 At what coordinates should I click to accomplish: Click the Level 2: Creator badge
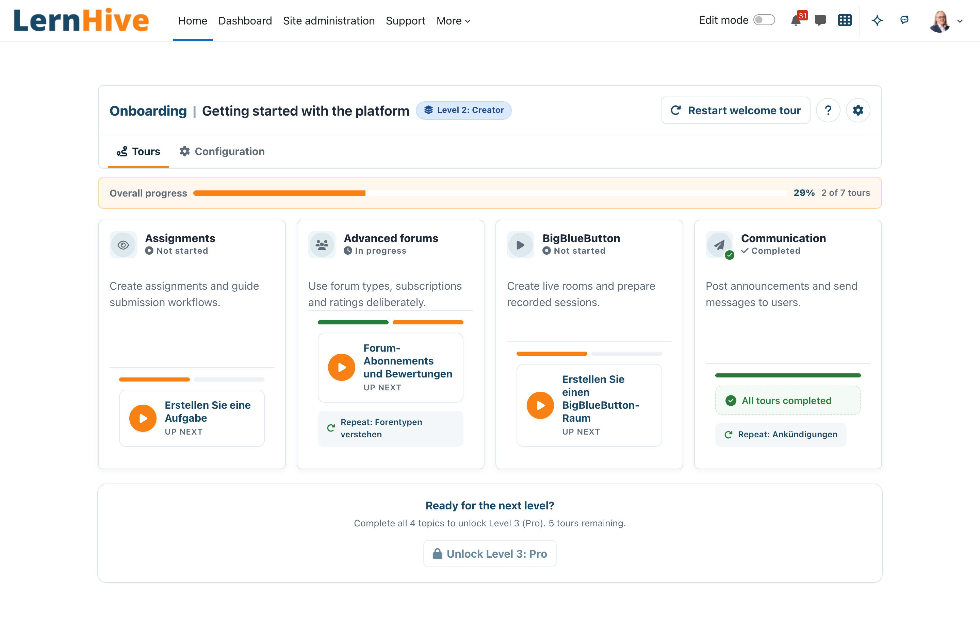point(464,110)
